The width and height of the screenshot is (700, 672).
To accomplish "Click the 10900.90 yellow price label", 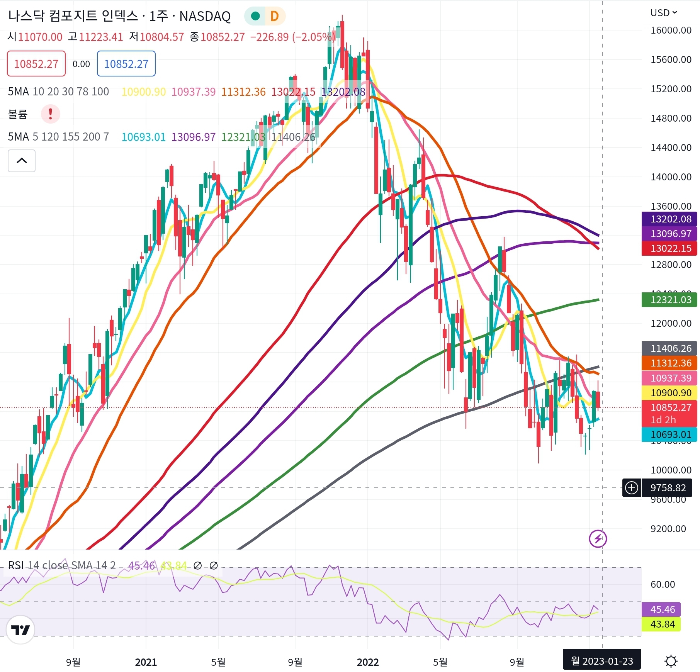I will pyautogui.click(x=669, y=393).
